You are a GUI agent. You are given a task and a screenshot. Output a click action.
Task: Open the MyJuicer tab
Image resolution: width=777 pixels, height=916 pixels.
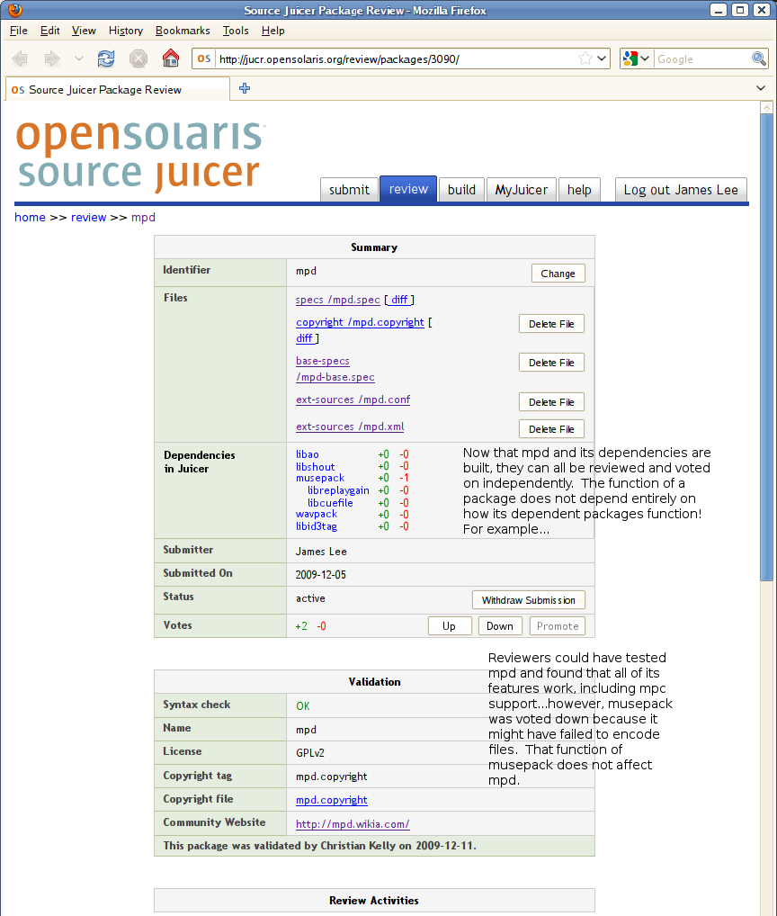[521, 189]
